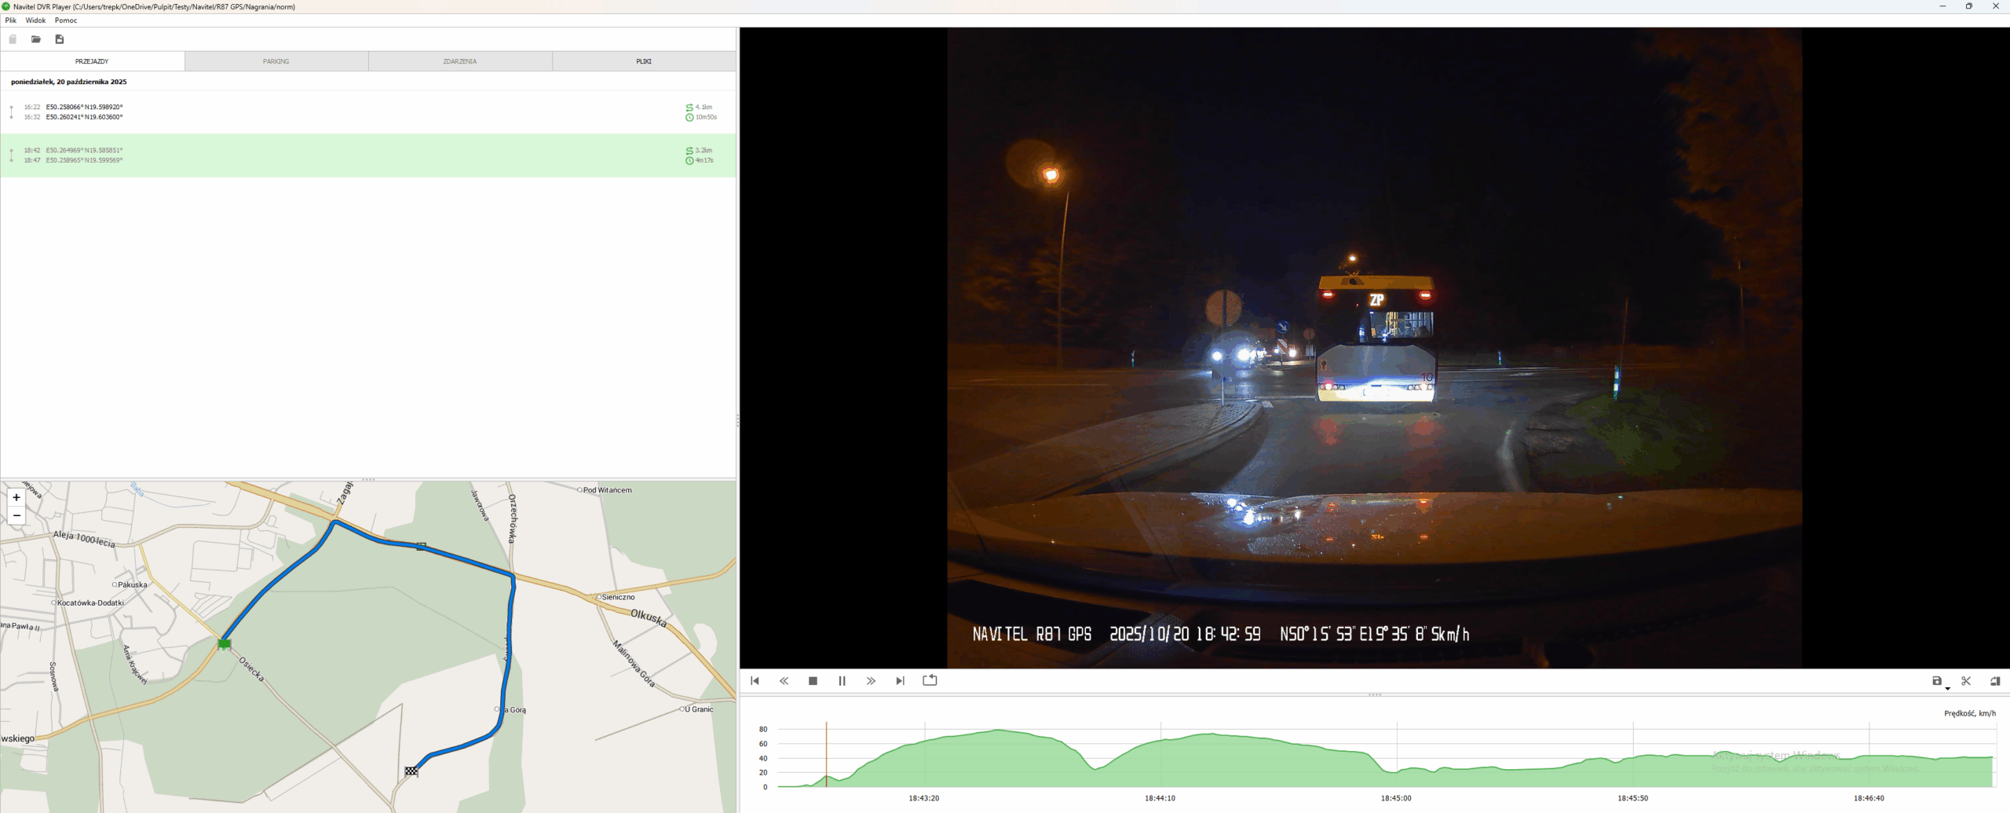Switch to the PARKING tab
Image resolution: width=2010 pixels, height=813 pixels.
click(276, 61)
